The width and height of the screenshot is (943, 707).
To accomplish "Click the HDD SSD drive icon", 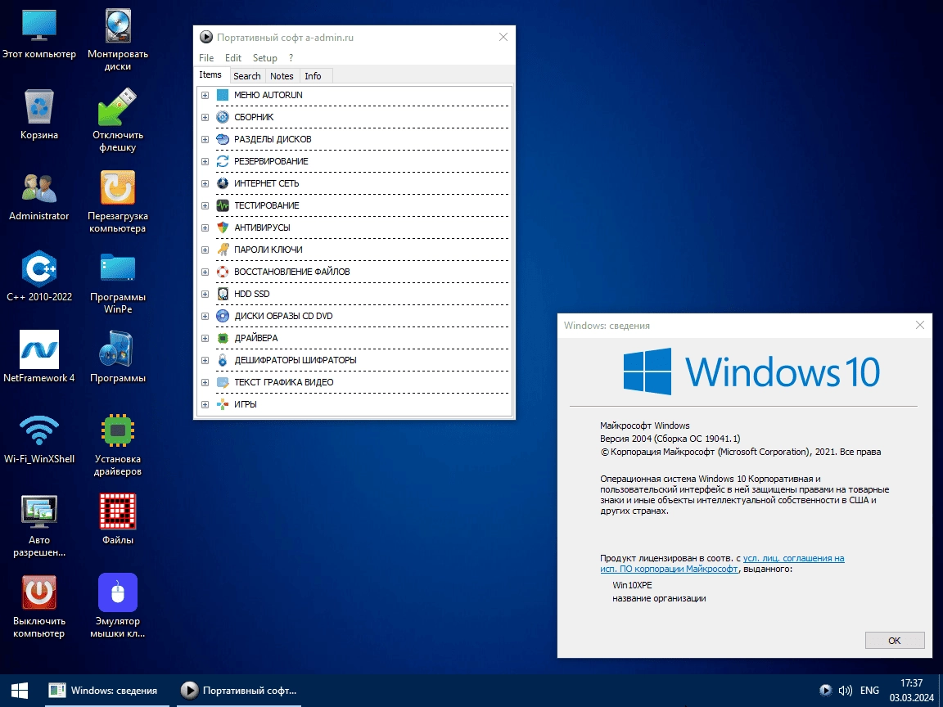I will click(223, 294).
